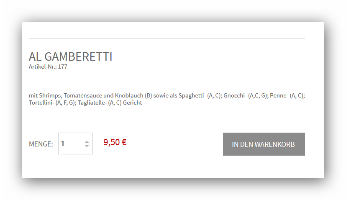Click the word Gericht in description
Viewport: 346px width, 200px height.
tap(133, 103)
